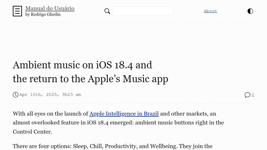Open the 0 comments count link

tap(253, 94)
